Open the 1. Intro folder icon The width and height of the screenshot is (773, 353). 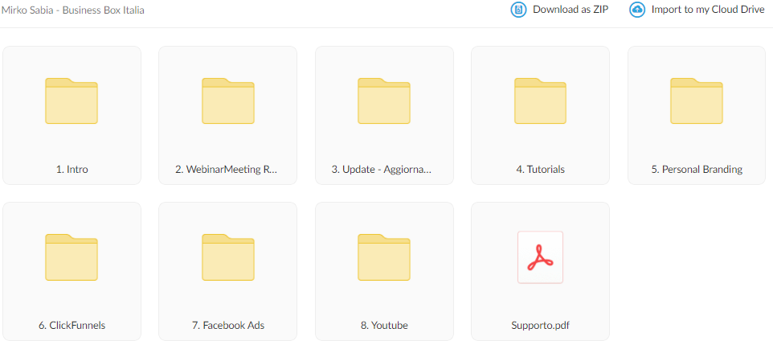(72, 101)
